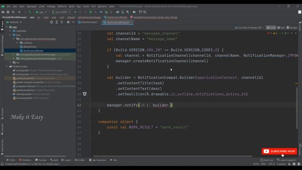Image resolution: width=302 pixels, height=170 pixels.
Task: Collapse the Gradle Scripts node
Action: (x=7, y=66)
